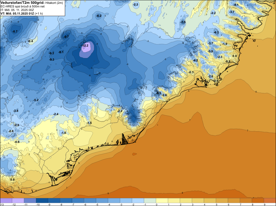276x206 pixels.
Task: Select legend swatch between 3 and 4
Action: pyautogui.click(x=198, y=200)
